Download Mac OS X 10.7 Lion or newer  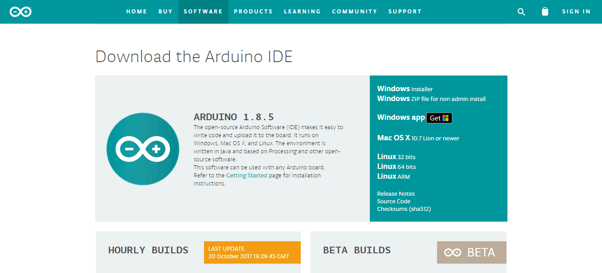point(418,138)
